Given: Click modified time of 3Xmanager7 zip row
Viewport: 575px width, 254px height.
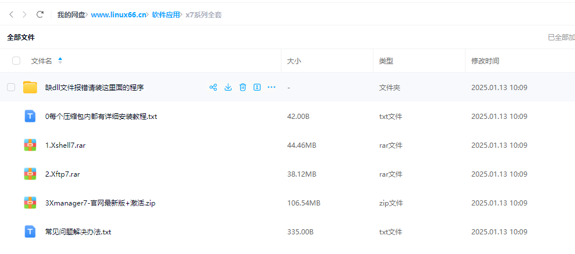Looking at the screenshot, I should tap(499, 203).
